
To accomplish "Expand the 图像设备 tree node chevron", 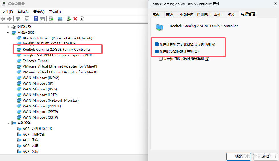I will (8, 27).
